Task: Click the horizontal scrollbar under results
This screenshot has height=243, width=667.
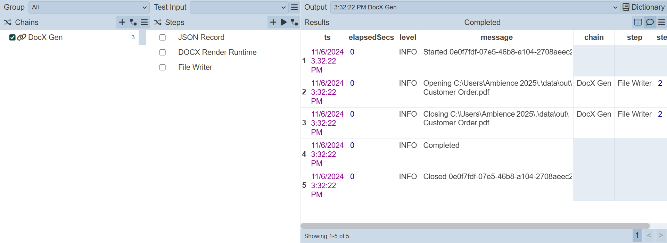Action: (x=475, y=226)
